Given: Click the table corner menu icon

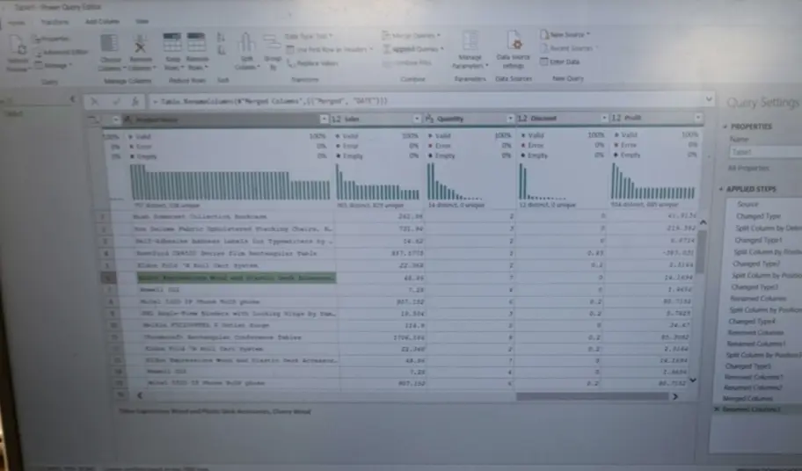Looking at the screenshot, I should pyautogui.click(x=94, y=120).
